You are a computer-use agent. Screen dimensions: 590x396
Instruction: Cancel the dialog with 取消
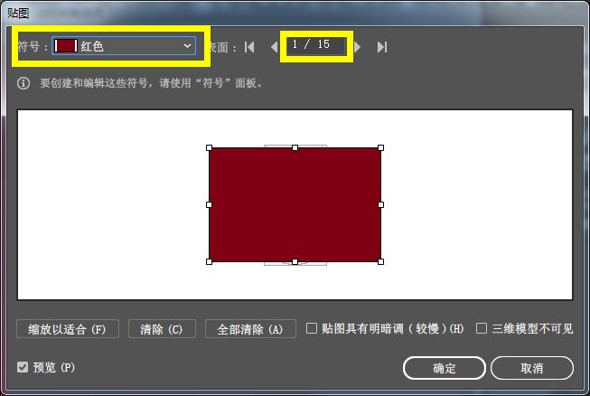(531, 368)
